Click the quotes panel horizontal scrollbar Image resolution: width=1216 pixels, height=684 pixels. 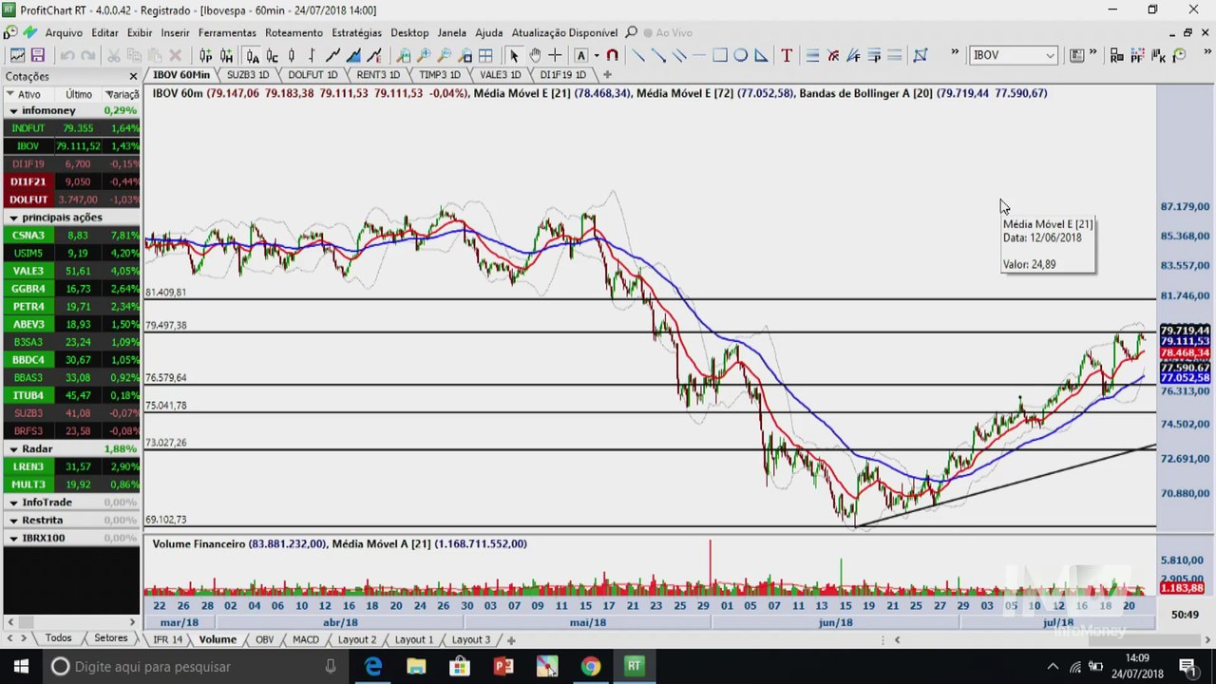point(71,622)
